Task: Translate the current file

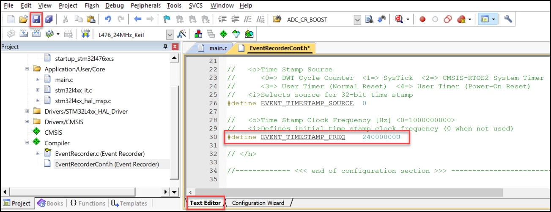Action: (11, 34)
